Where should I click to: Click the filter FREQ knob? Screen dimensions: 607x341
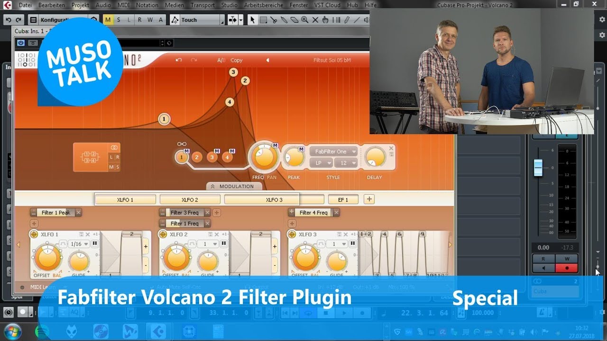click(265, 157)
